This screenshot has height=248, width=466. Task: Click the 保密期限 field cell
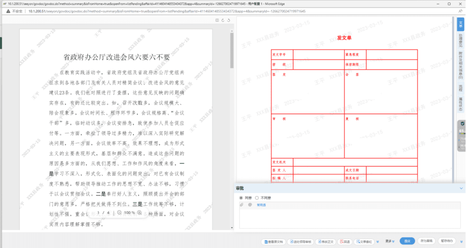(x=392, y=64)
